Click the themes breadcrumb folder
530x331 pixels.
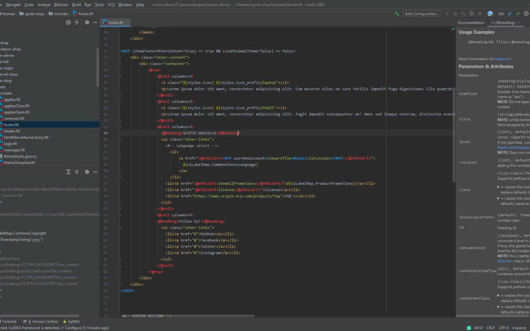click(6, 14)
